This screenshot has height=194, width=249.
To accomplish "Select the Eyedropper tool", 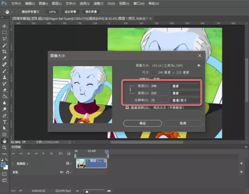I will tap(4, 58).
